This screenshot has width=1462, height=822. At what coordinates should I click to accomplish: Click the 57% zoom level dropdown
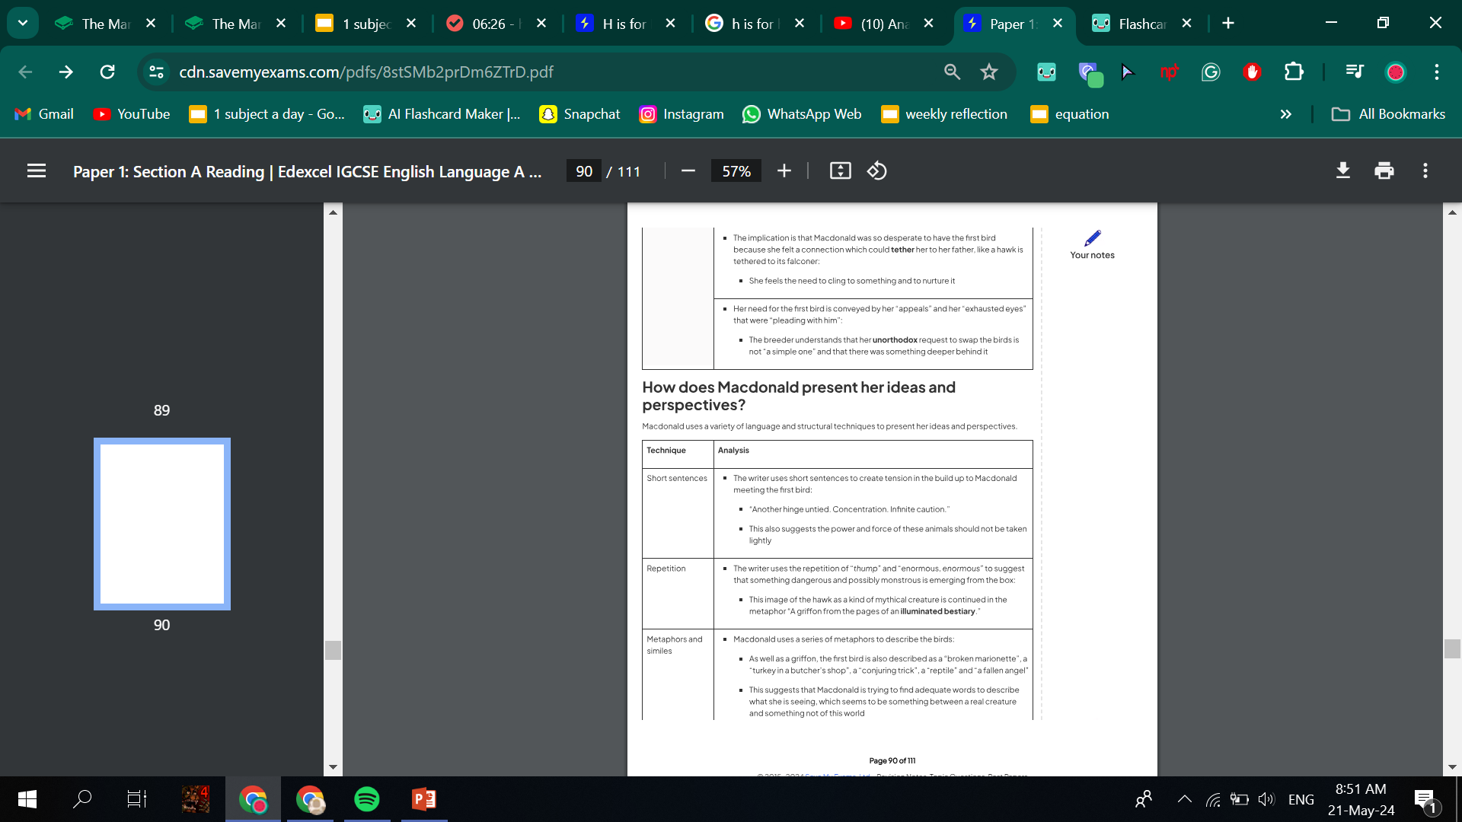(x=735, y=170)
